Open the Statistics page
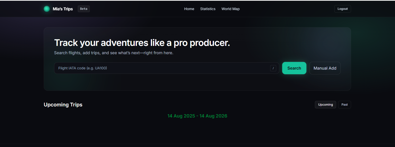395x147 pixels. point(208,9)
